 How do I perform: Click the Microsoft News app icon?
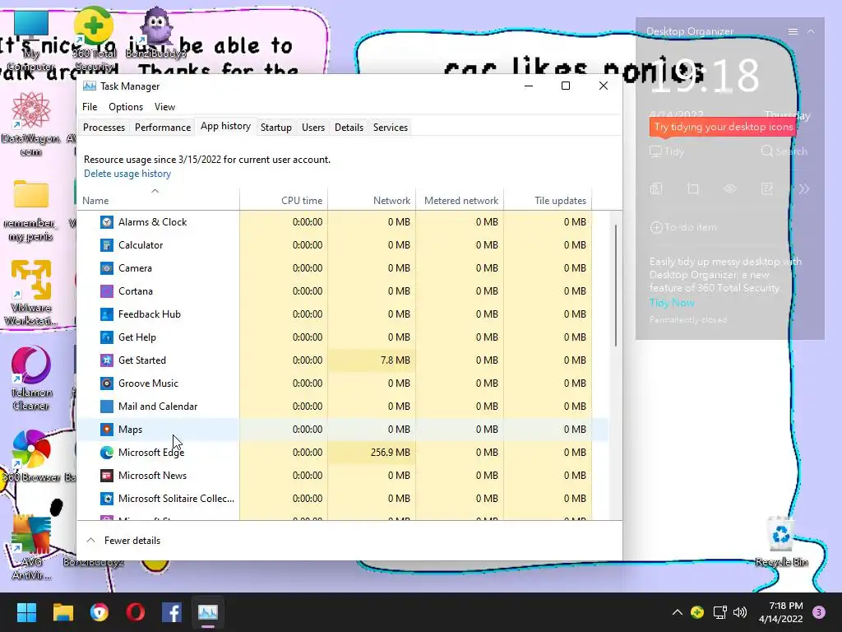pos(107,476)
